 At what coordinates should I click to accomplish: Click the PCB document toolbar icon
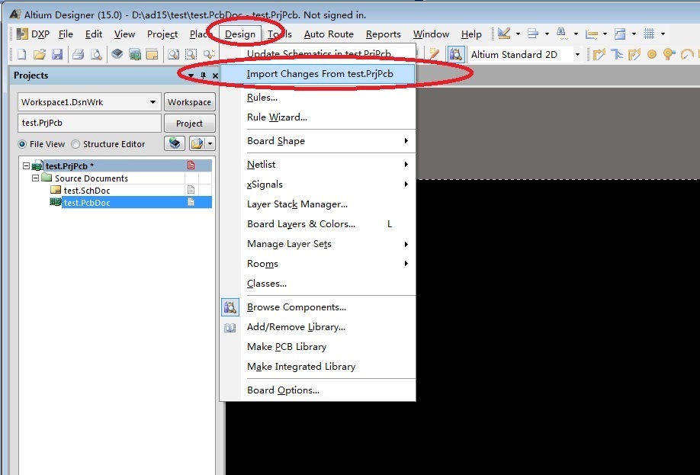pos(134,54)
